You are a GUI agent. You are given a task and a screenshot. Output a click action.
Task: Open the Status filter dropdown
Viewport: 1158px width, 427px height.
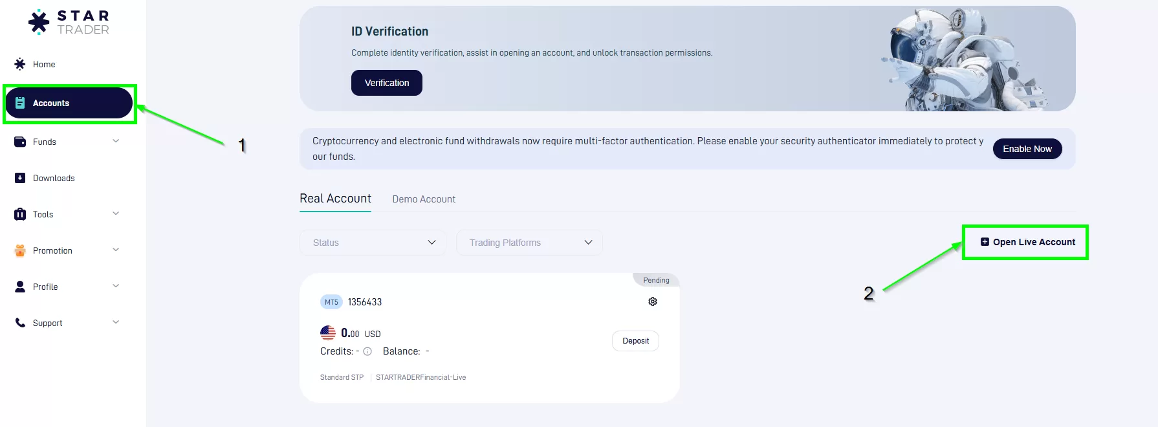coord(373,243)
